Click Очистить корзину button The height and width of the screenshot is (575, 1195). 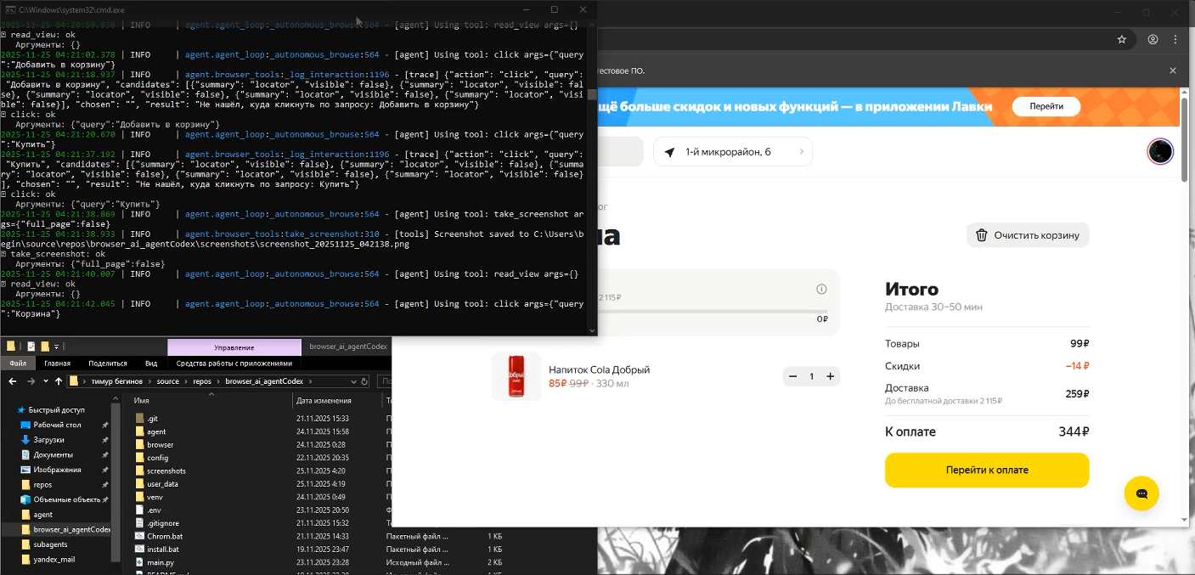1028,235
